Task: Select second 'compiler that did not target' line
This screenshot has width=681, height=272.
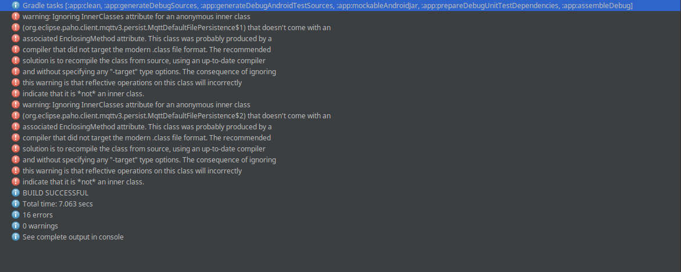Action: [147, 137]
